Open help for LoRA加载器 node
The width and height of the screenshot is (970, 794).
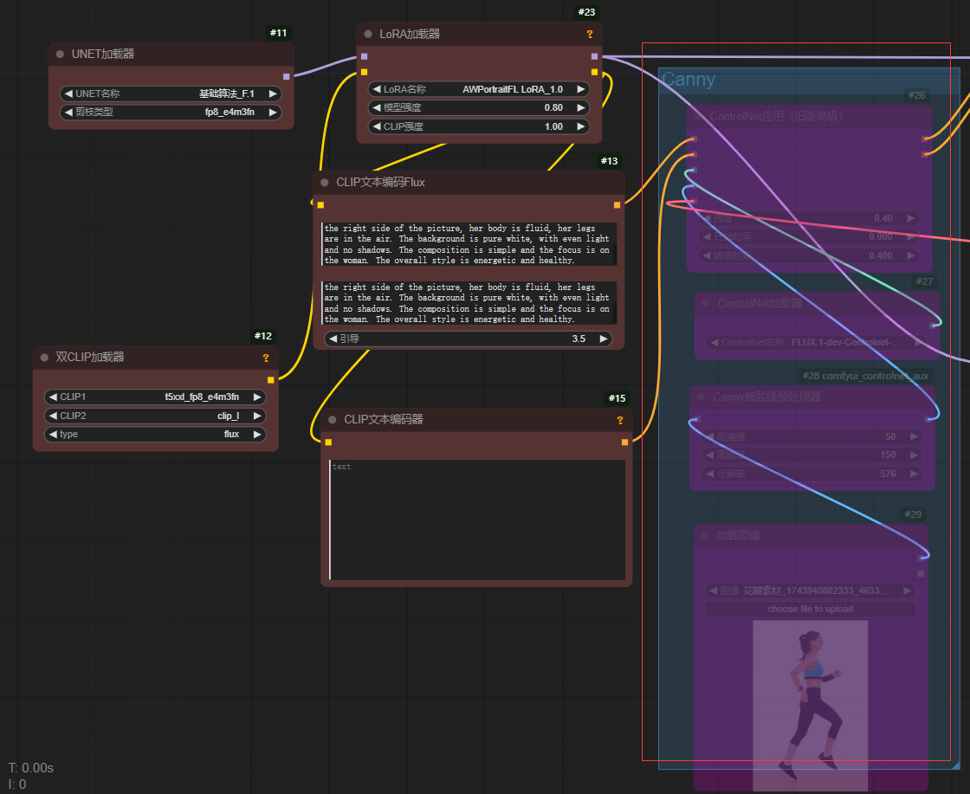[590, 35]
